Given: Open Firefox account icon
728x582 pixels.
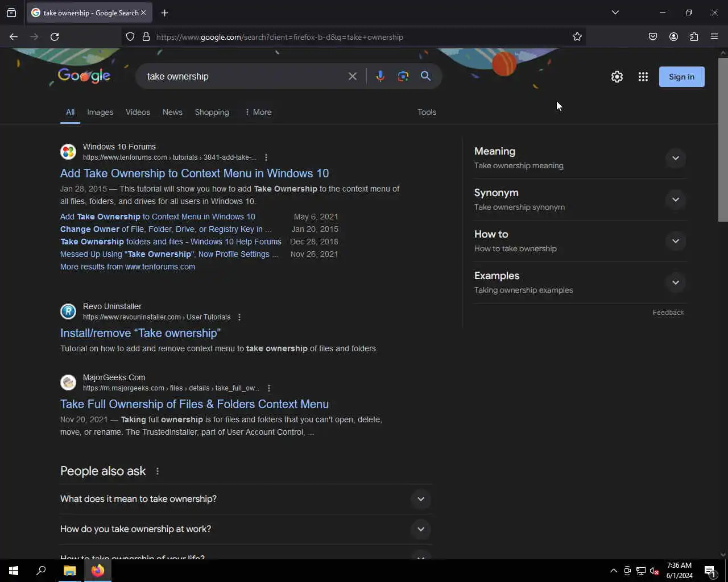Looking at the screenshot, I should pos(673,37).
